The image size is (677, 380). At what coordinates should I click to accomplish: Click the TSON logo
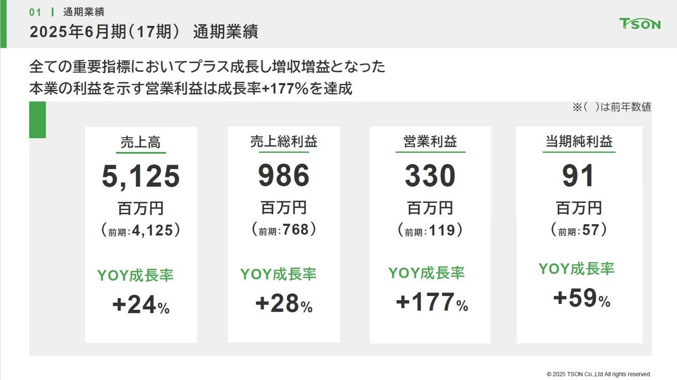(x=640, y=24)
